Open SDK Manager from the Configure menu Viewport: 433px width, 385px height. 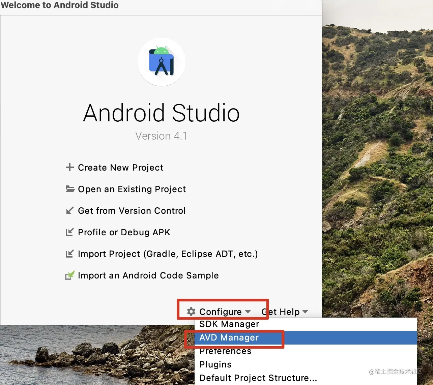[x=306, y=324]
